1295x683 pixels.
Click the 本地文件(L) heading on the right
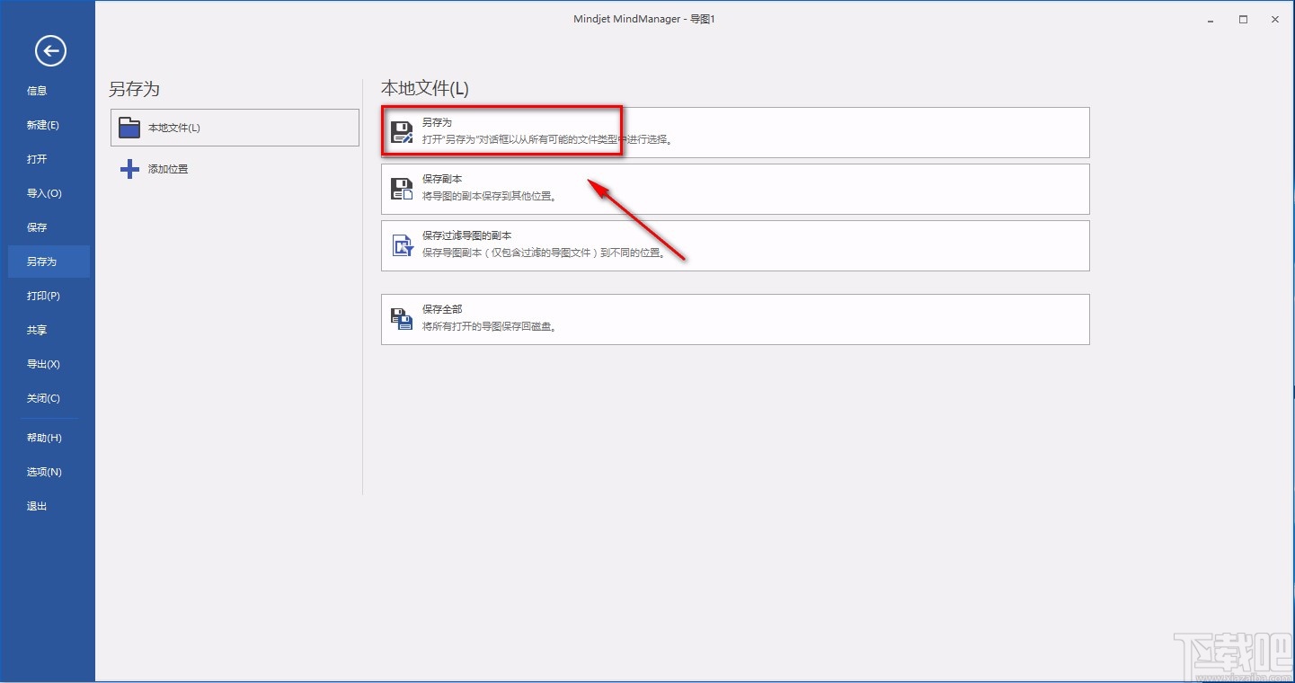[425, 88]
